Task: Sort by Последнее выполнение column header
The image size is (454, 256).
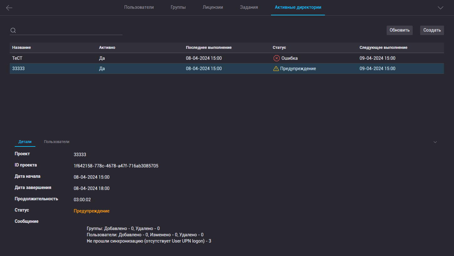Action: tap(209, 48)
